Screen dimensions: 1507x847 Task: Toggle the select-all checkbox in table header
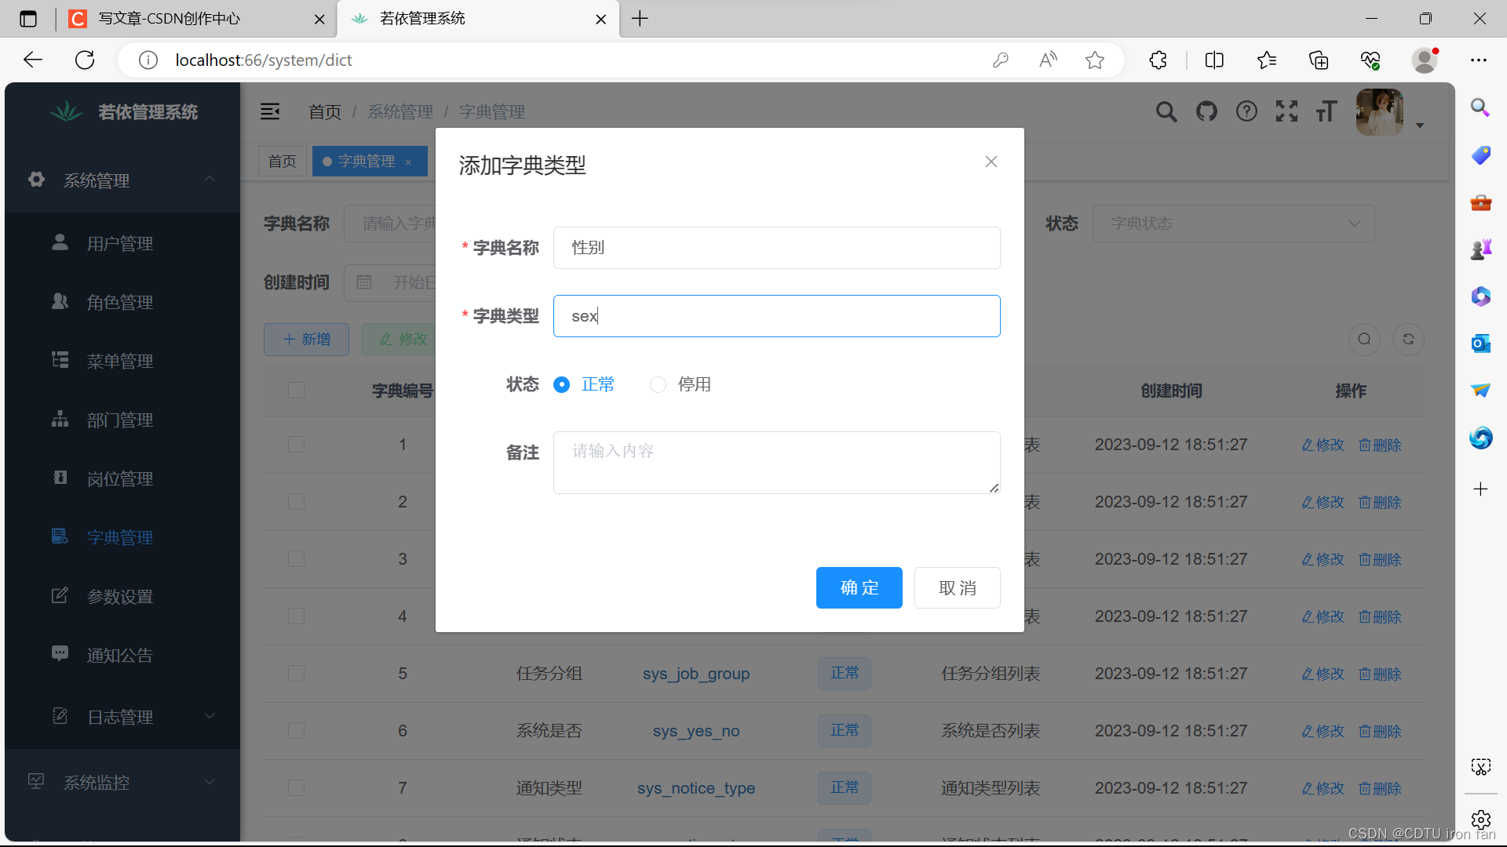tap(296, 390)
